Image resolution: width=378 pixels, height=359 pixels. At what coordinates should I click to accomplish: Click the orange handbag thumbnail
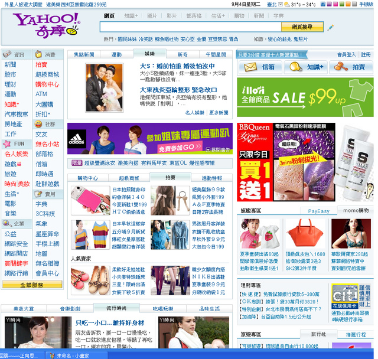pos(305,233)
